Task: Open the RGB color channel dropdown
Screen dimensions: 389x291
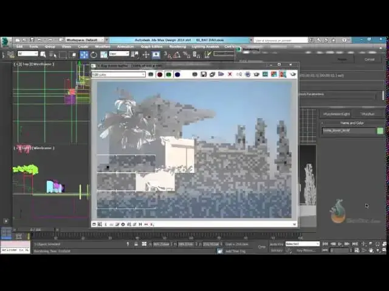Action: point(119,75)
